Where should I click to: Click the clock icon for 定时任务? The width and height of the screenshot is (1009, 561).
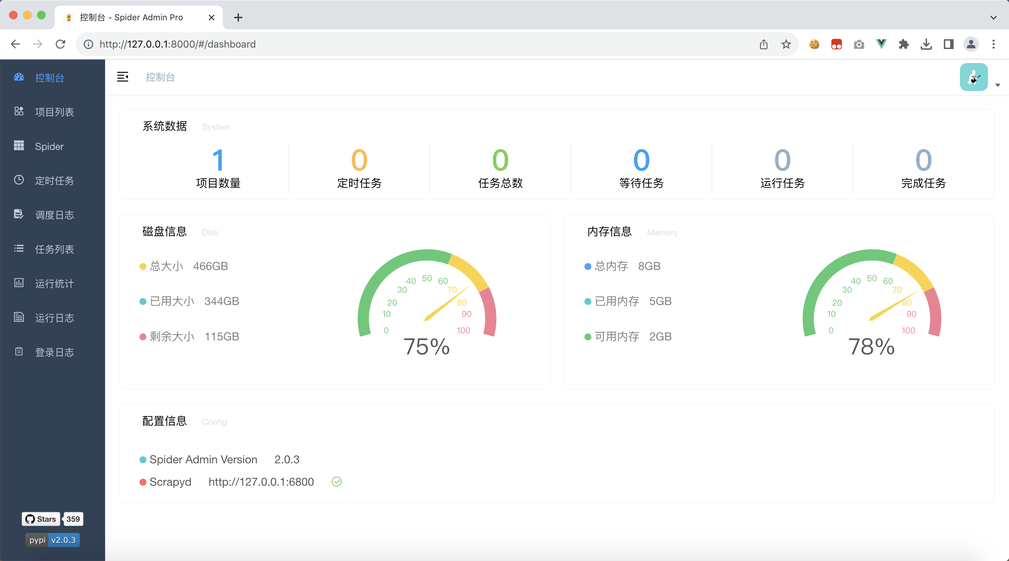(x=19, y=180)
